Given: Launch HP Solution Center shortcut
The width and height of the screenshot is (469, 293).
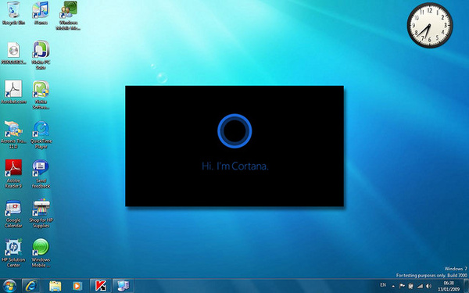Looking at the screenshot, I should point(13,253).
